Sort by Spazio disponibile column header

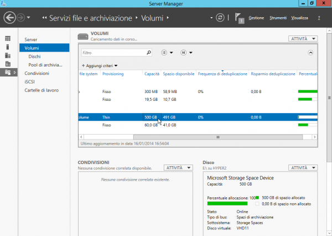(179, 74)
